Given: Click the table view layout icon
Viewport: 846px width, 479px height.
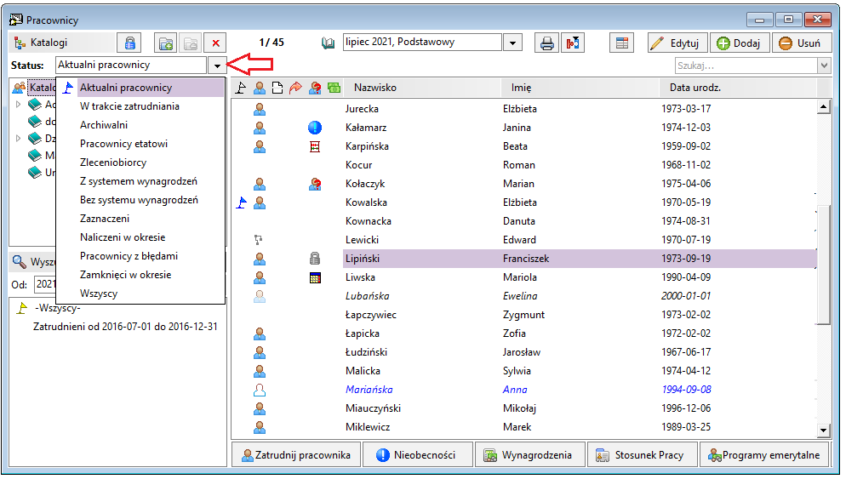Looking at the screenshot, I should pyautogui.click(x=621, y=43).
